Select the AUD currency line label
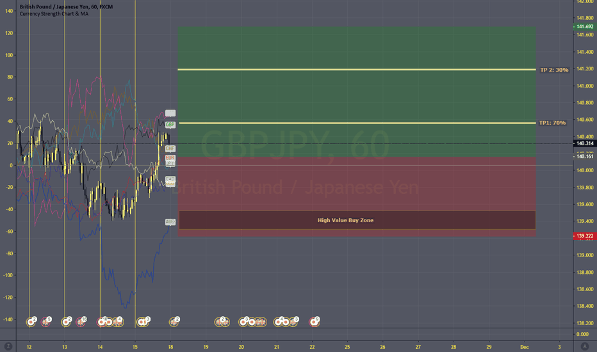Screen dimensions: 597x352 [170, 222]
